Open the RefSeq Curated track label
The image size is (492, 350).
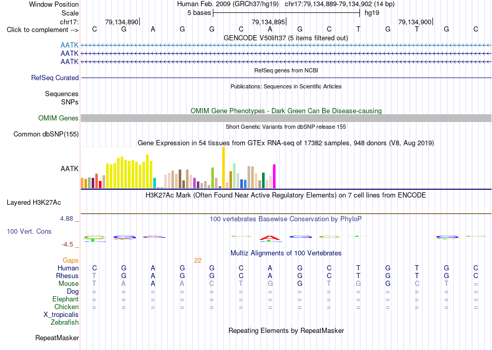(55, 78)
